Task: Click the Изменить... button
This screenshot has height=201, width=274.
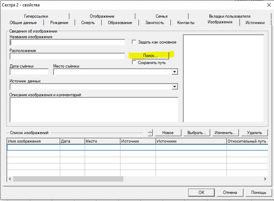Action: (225, 133)
